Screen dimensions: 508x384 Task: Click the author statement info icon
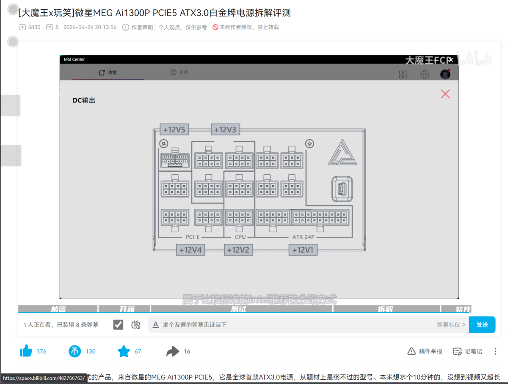tap(126, 27)
